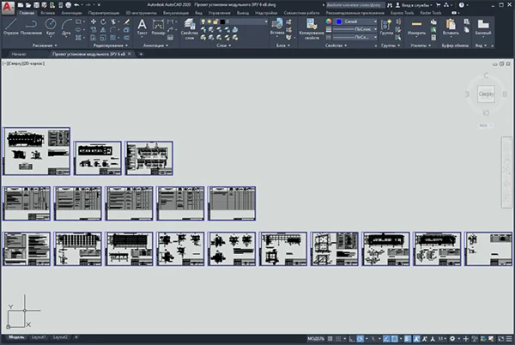This screenshot has height=345, width=515.
Task: Toggle polar tracking in status bar
Action: (360, 338)
